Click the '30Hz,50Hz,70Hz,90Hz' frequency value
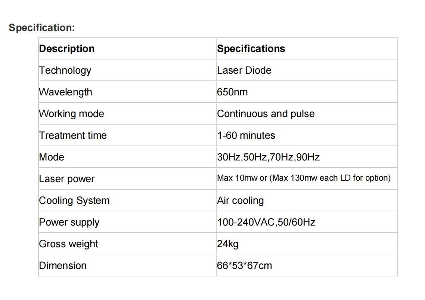425x300 pixels. click(269, 157)
